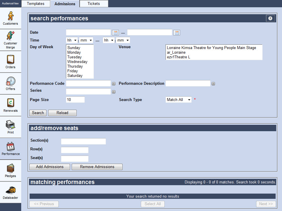Select ezv1Theatre L venue option
Screen dimensions: 282x211
pyautogui.click(x=214, y=57)
